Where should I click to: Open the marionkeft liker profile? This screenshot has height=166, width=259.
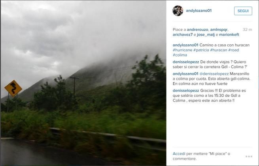pos(229,35)
